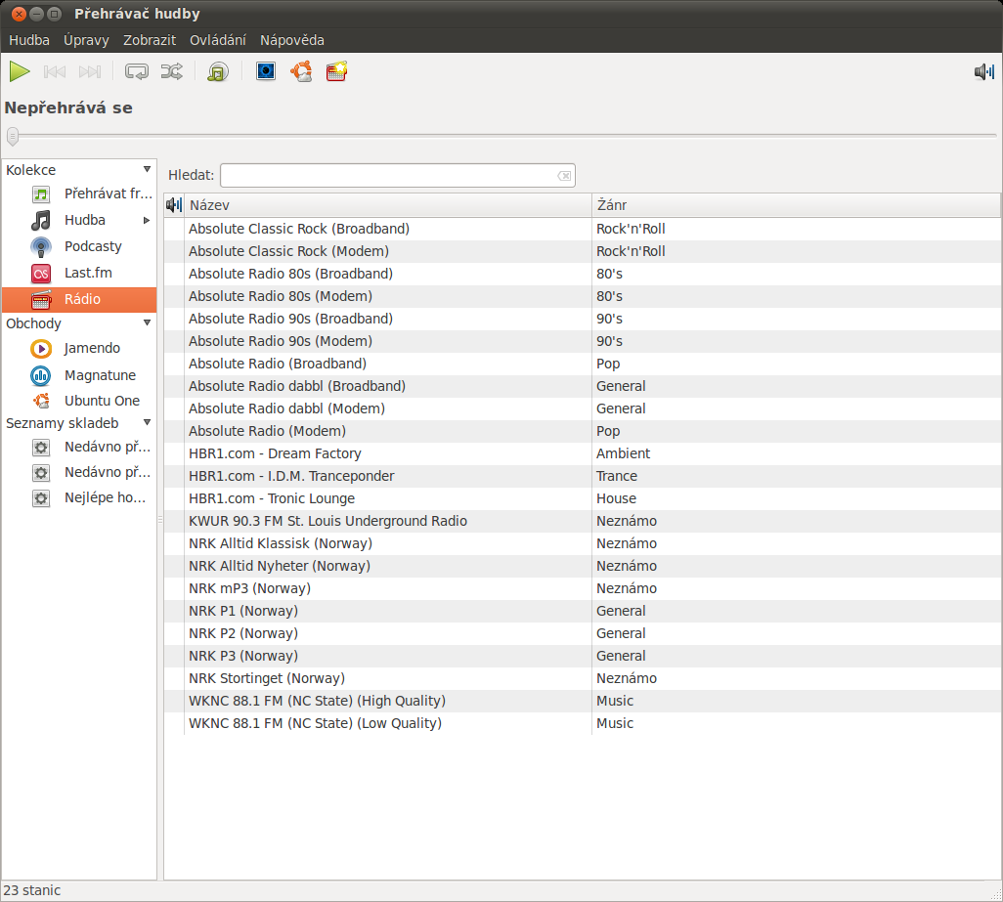Image resolution: width=1003 pixels, height=902 pixels.
Task: Sort stations by Název column
Action: pyautogui.click(x=388, y=205)
